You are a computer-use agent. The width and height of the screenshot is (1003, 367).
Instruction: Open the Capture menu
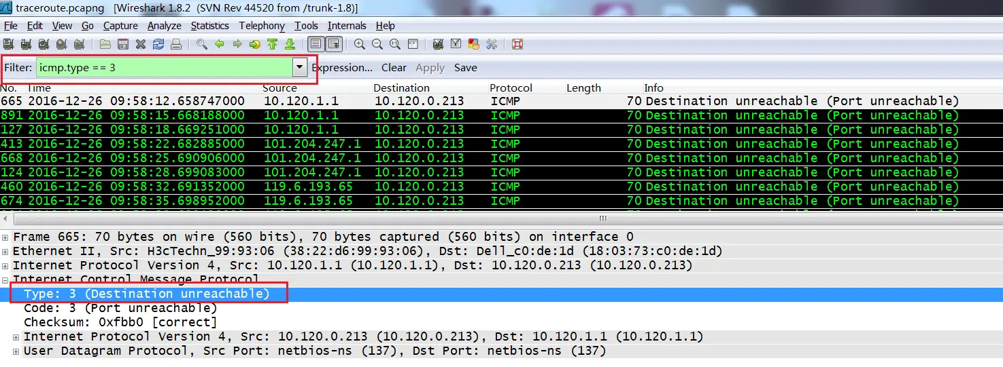coord(120,26)
